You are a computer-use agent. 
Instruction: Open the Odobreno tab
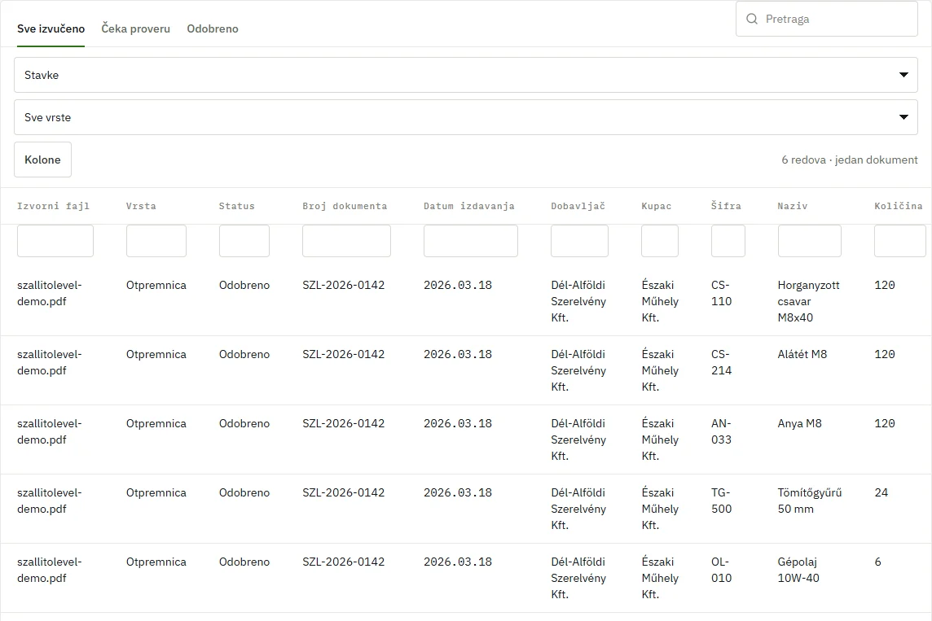point(212,28)
